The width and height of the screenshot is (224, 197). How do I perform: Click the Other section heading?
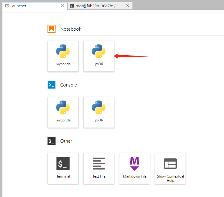(66, 141)
